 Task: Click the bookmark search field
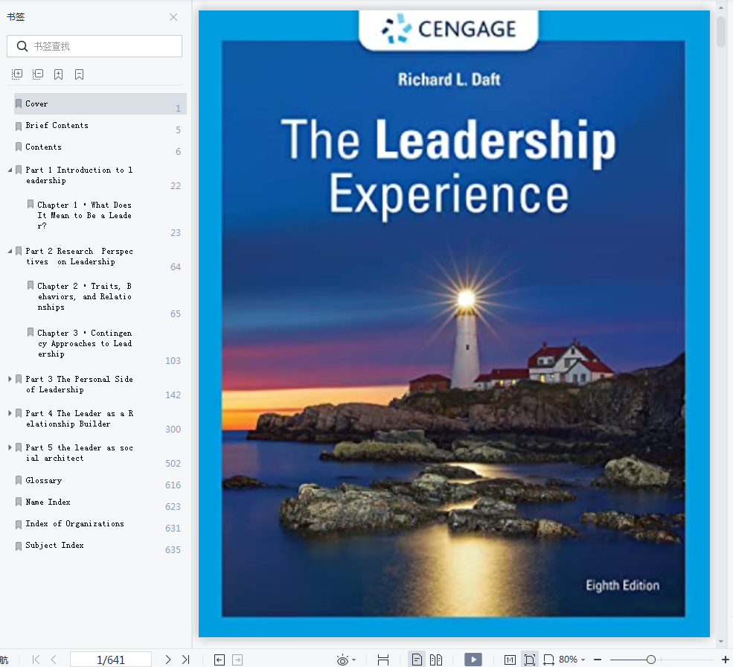(95, 46)
